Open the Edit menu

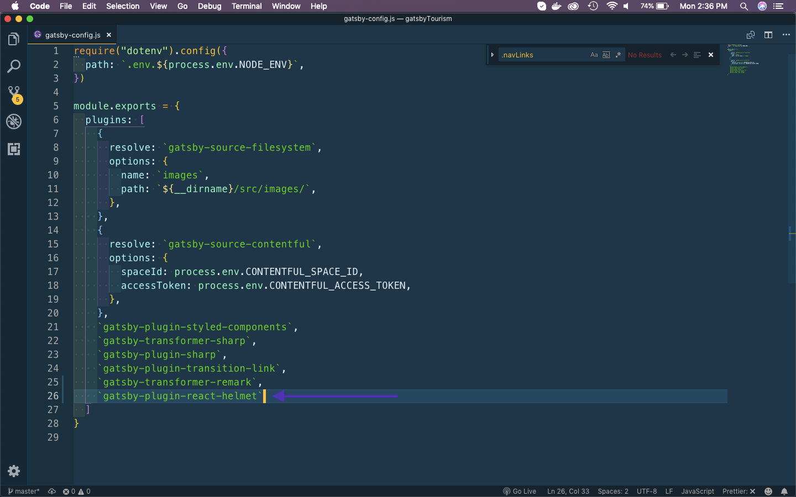pyautogui.click(x=89, y=6)
